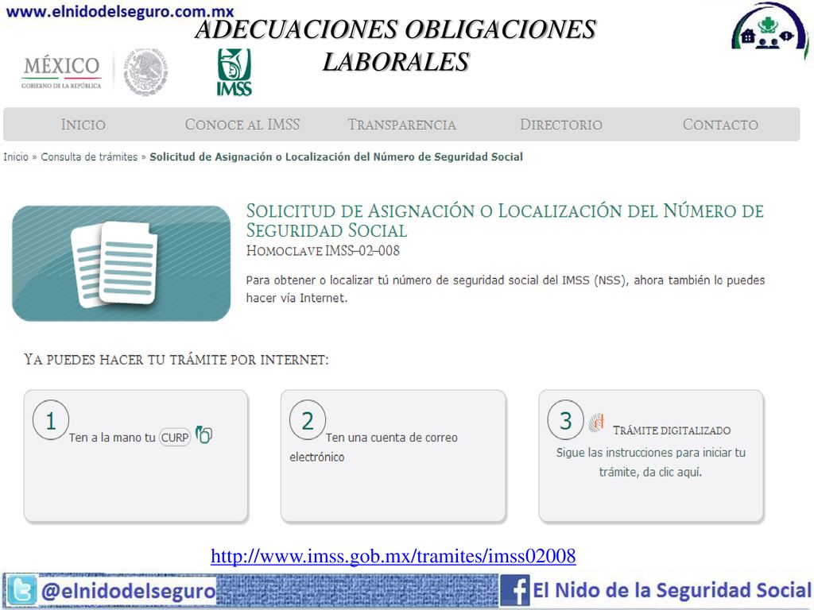
Task: Go to the Transparencia menu item
Action: coord(401,125)
